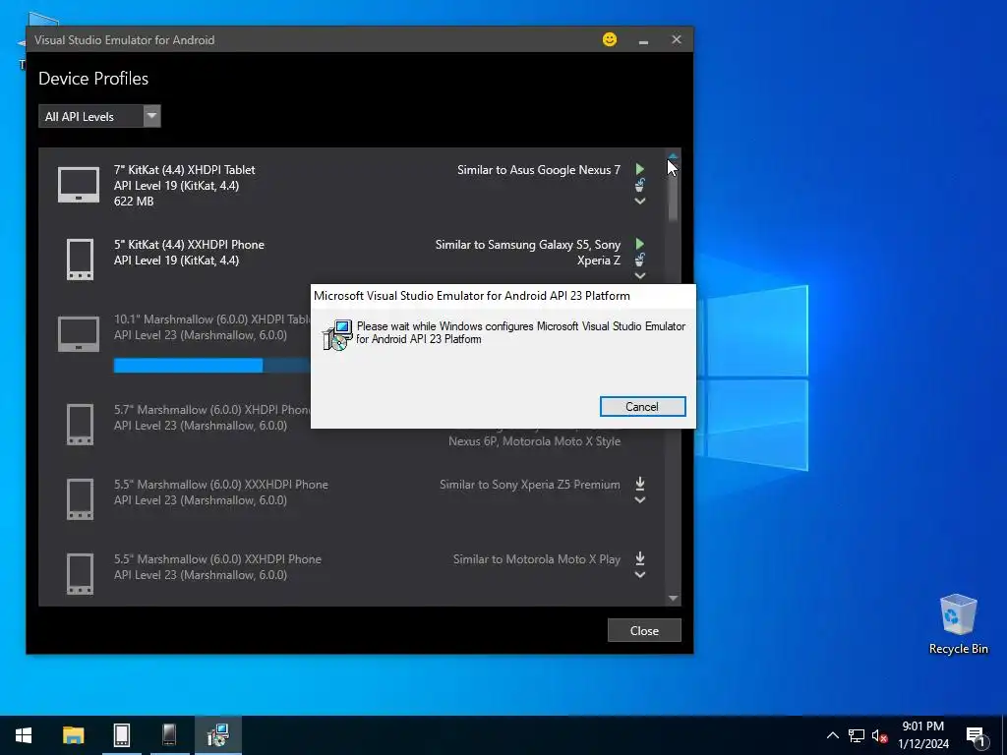This screenshot has width=1007, height=755.
Task: Click the download progress bar for Marshmallow tablet
Action: (x=212, y=366)
